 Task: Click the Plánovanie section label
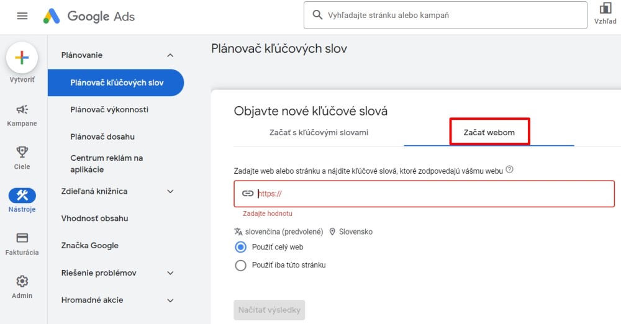82,55
